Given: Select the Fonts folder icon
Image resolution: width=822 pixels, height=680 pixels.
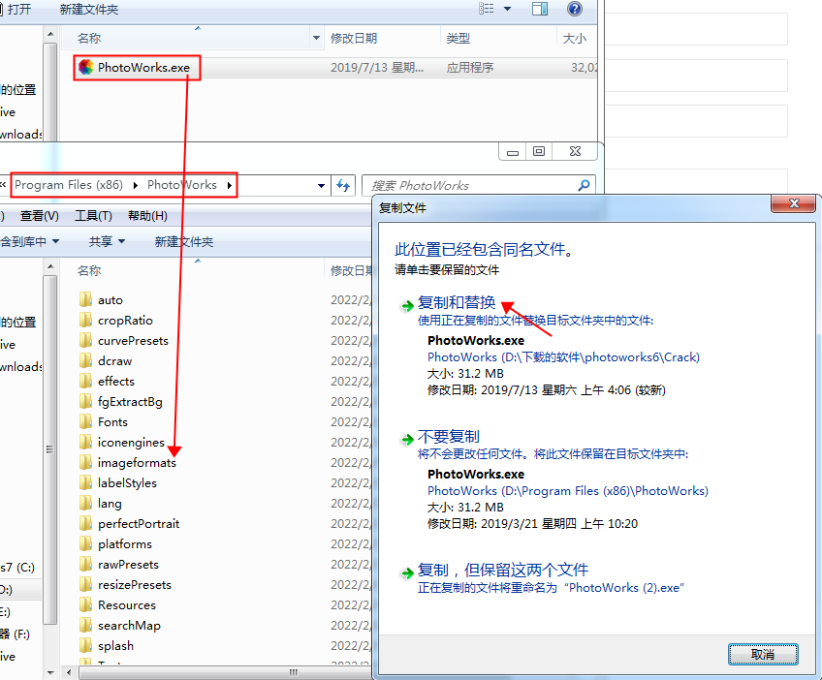Looking at the screenshot, I should 86,421.
